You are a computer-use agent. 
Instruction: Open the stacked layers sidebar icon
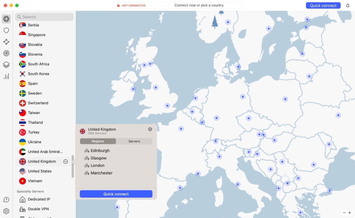[6, 65]
